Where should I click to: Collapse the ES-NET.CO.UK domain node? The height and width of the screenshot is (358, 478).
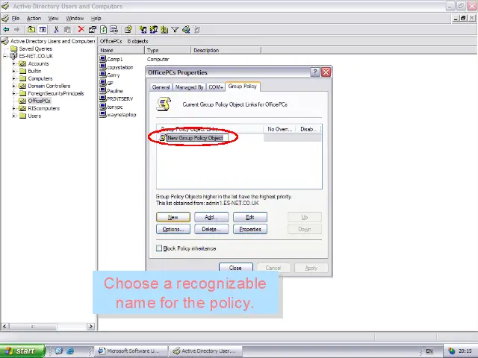tap(5, 56)
